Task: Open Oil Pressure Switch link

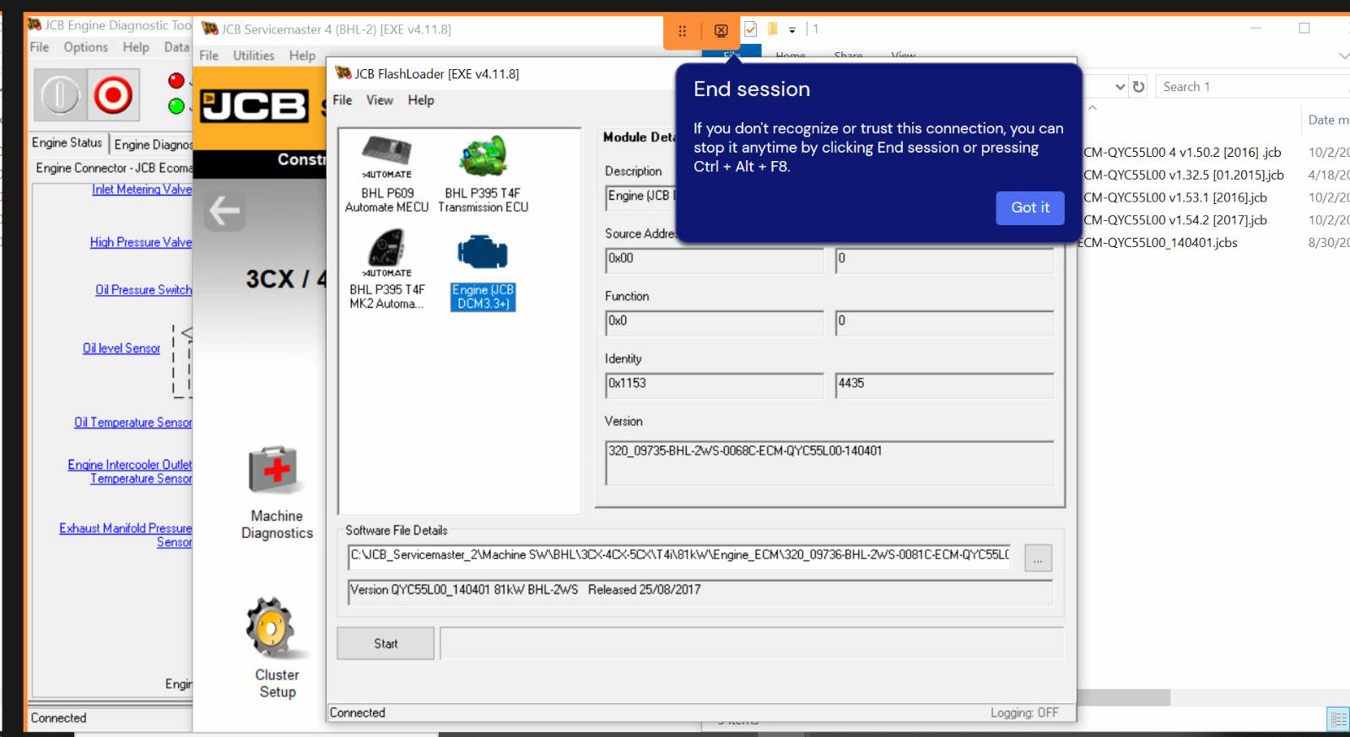Action: (x=143, y=290)
